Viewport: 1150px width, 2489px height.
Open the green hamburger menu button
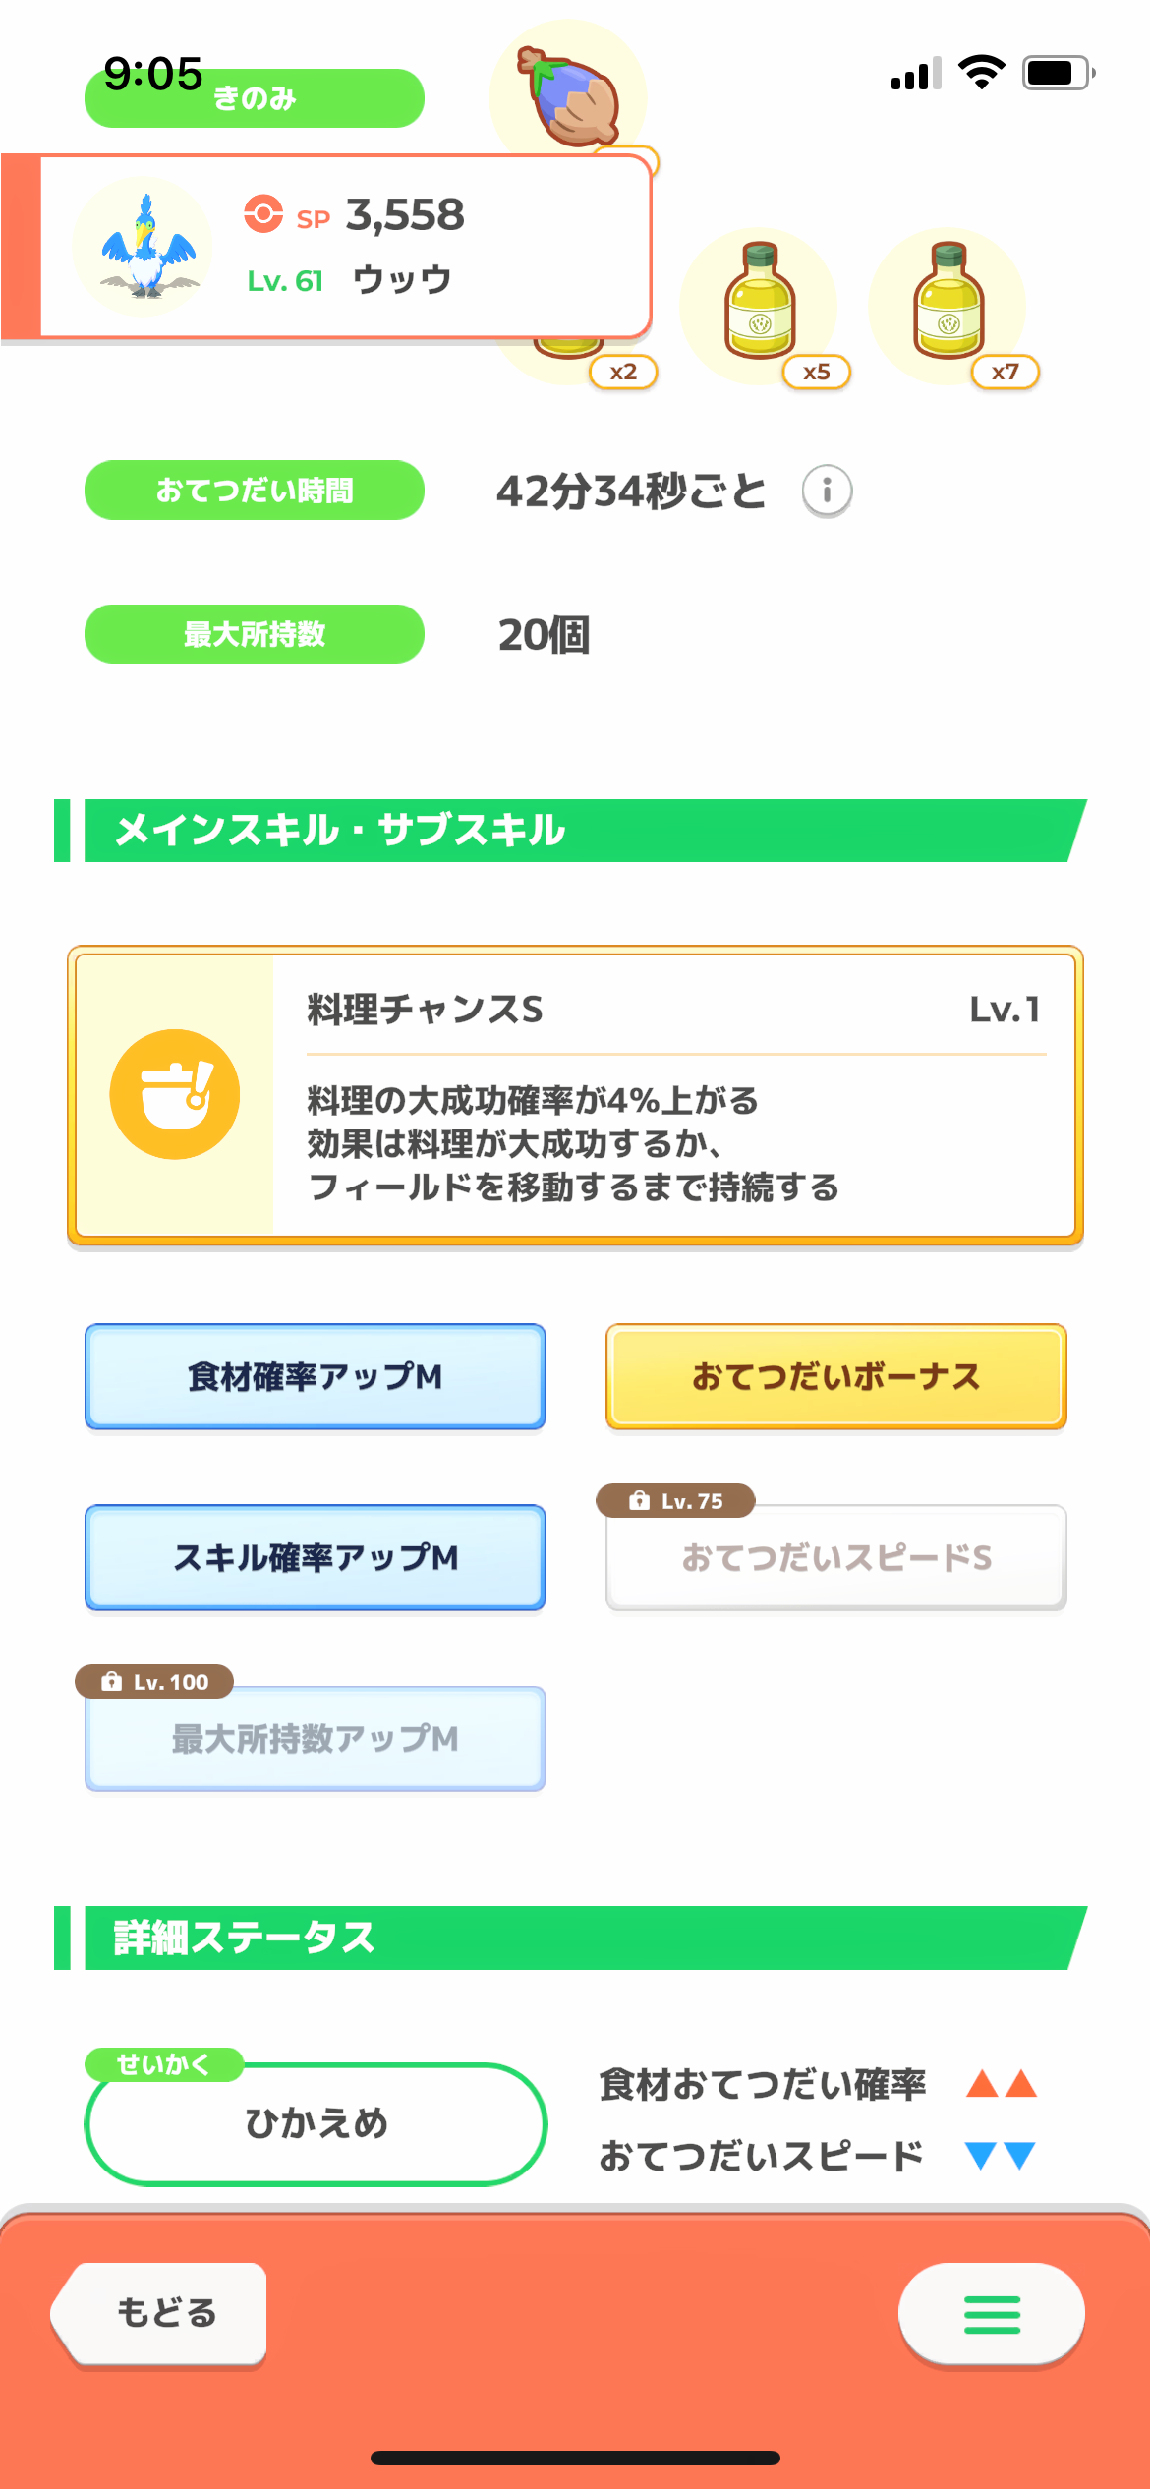point(992,2314)
